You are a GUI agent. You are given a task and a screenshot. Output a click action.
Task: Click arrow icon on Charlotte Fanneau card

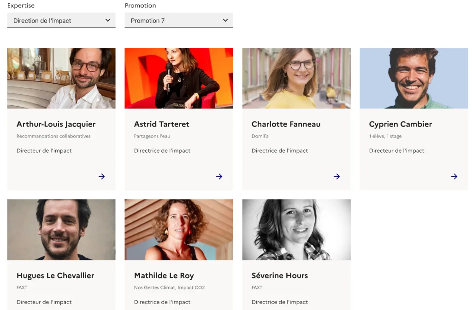336,177
